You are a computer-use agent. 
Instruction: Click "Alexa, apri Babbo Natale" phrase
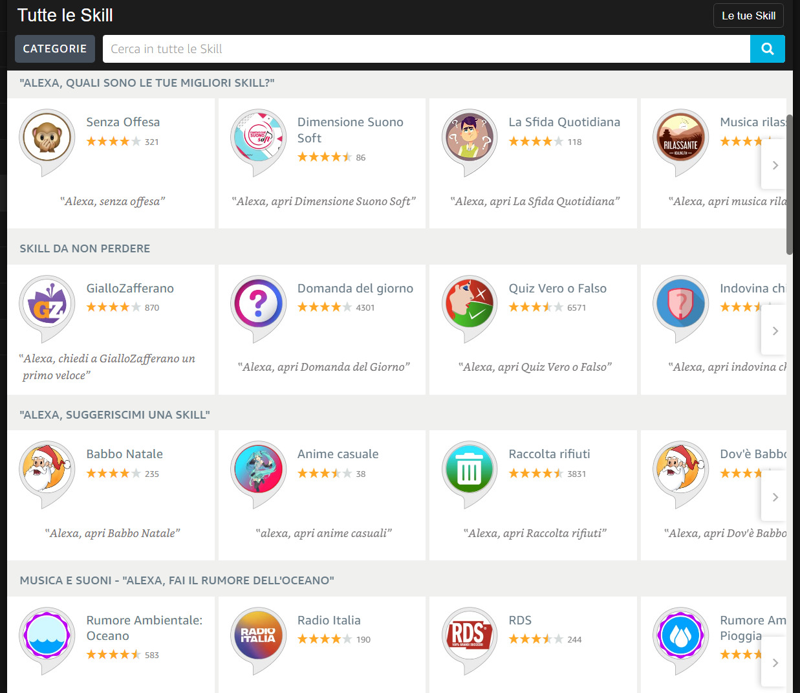pyautogui.click(x=113, y=533)
